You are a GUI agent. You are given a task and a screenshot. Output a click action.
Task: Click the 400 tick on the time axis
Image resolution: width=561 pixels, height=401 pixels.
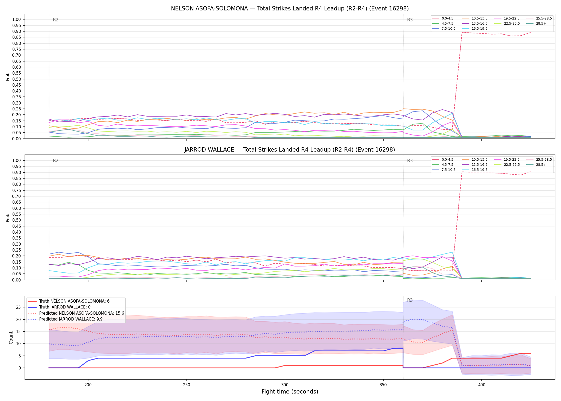(482, 385)
